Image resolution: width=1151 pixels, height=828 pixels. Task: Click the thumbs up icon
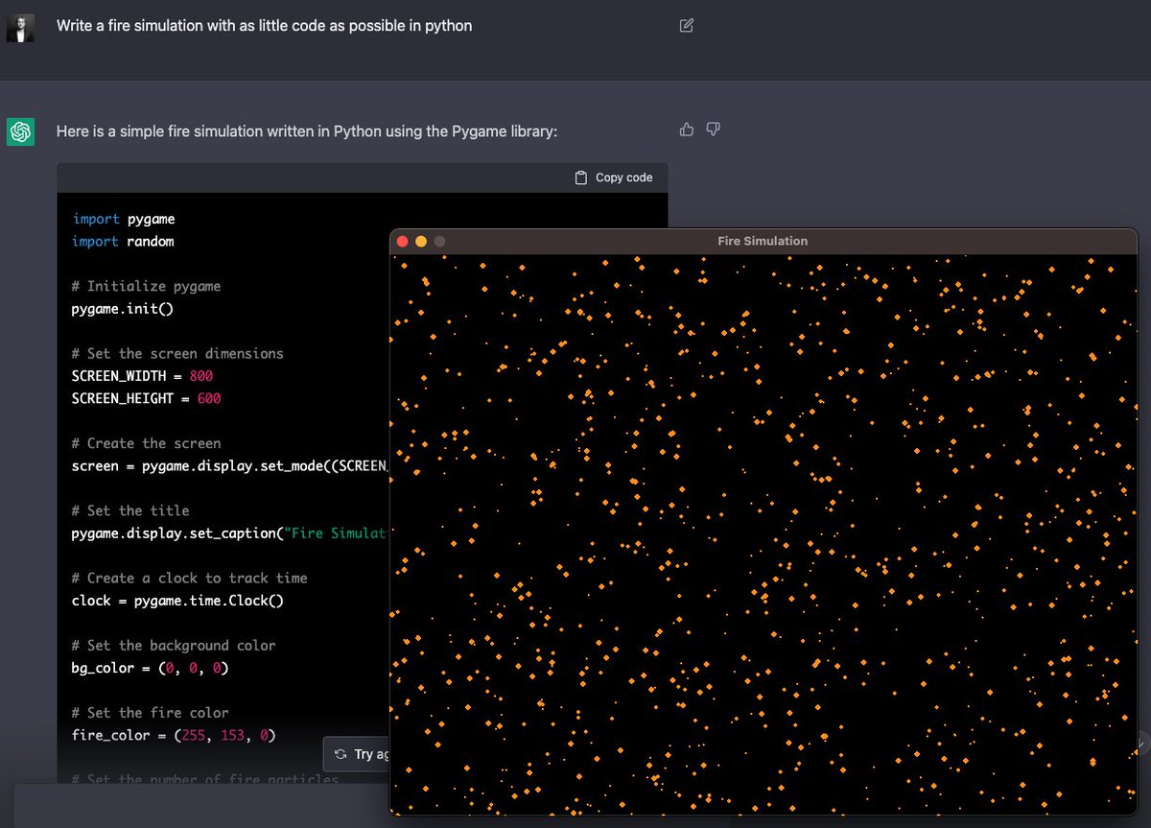[687, 130]
